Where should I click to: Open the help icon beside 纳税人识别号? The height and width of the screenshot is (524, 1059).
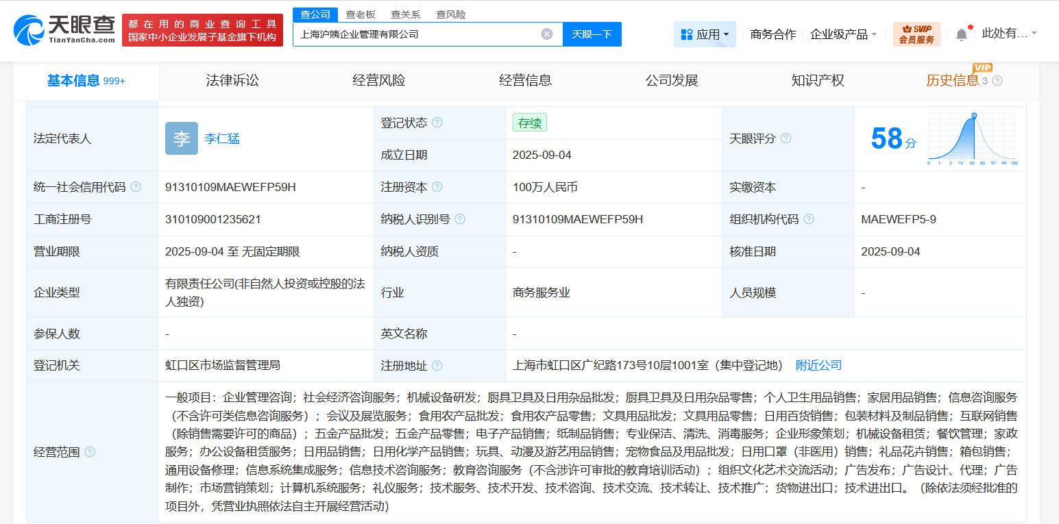[x=461, y=219]
